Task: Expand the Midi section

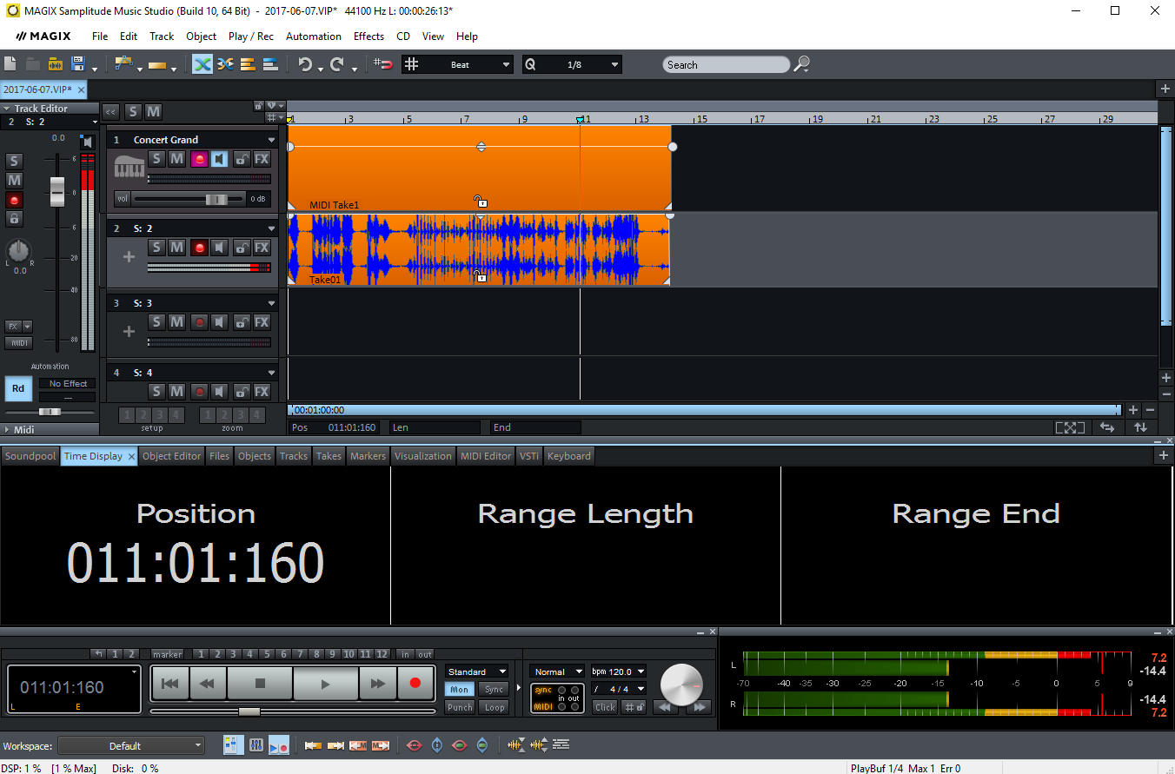Action: point(50,430)
